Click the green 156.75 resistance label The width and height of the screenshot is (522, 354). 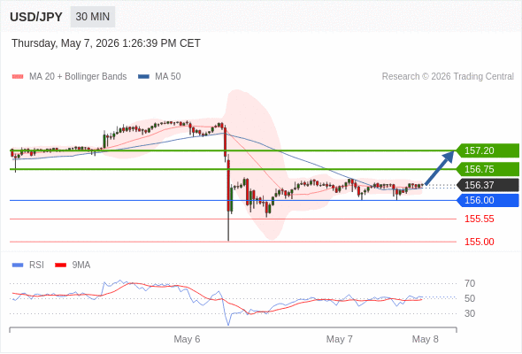click(487, 169)
